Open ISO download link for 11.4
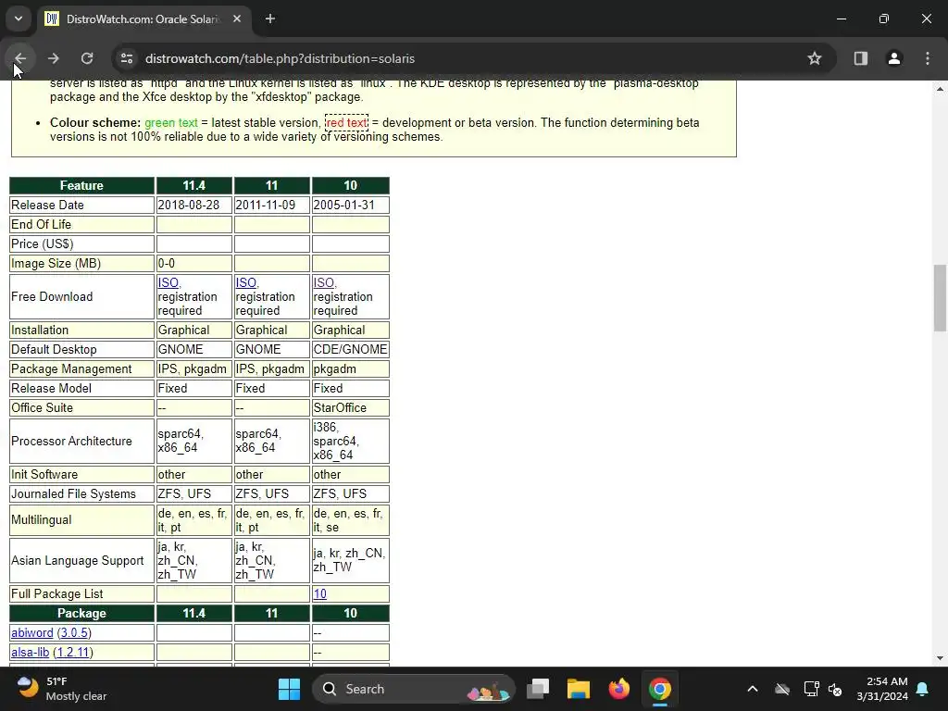This screenshot has width=948, height=711. (x=168, y=283)
